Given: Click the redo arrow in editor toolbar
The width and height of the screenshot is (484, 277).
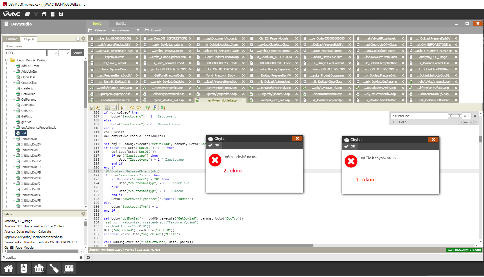Looking at the screenshot, I should click(139, 108).
